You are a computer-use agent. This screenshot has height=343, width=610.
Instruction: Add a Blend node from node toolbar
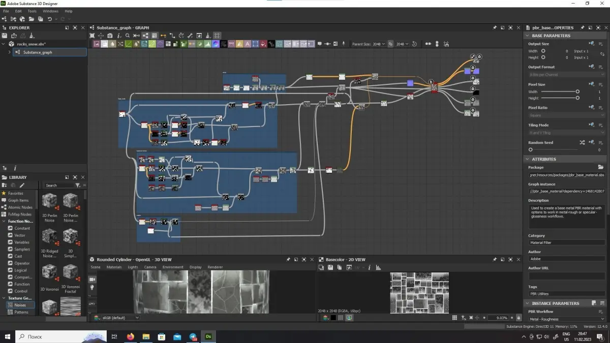coord(104,44)
